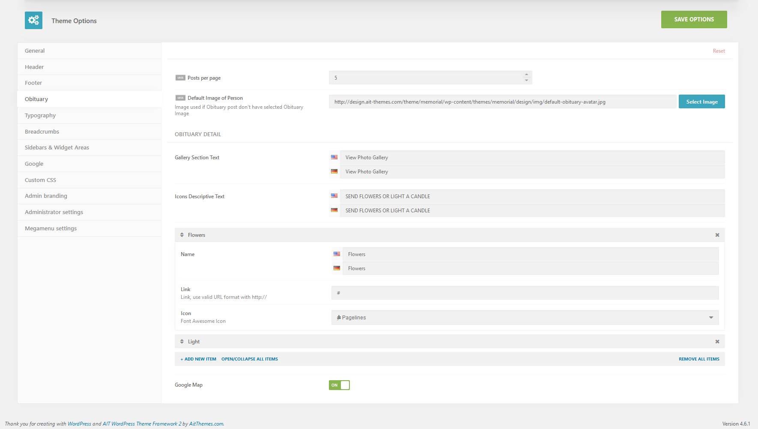Click the LESS badge beside Default Image of Person

tap(180, 98)
